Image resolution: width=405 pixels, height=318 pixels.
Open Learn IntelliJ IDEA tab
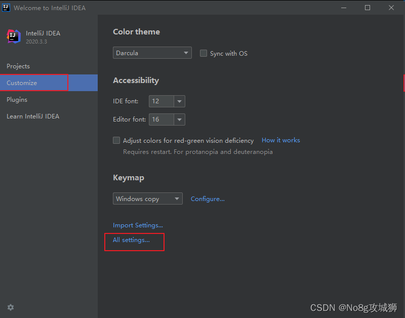click(x=49, y=116)
